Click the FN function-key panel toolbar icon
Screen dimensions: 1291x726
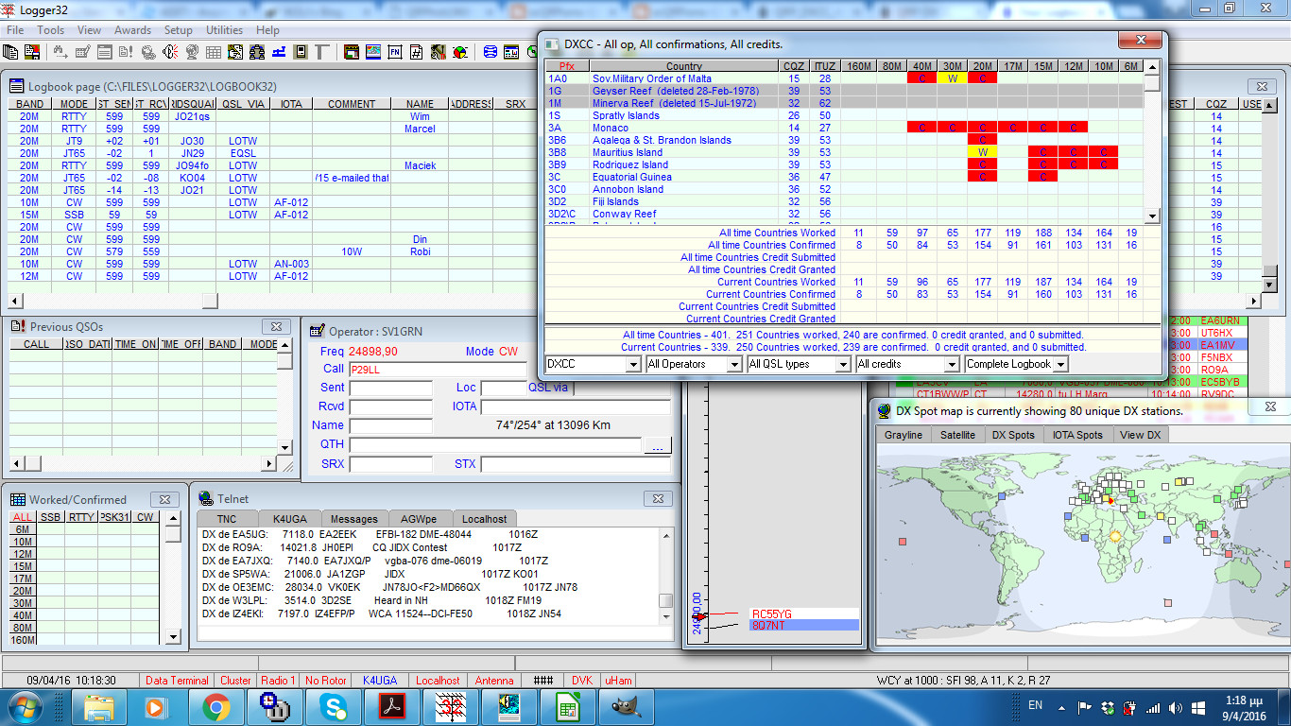coord(395,52)
